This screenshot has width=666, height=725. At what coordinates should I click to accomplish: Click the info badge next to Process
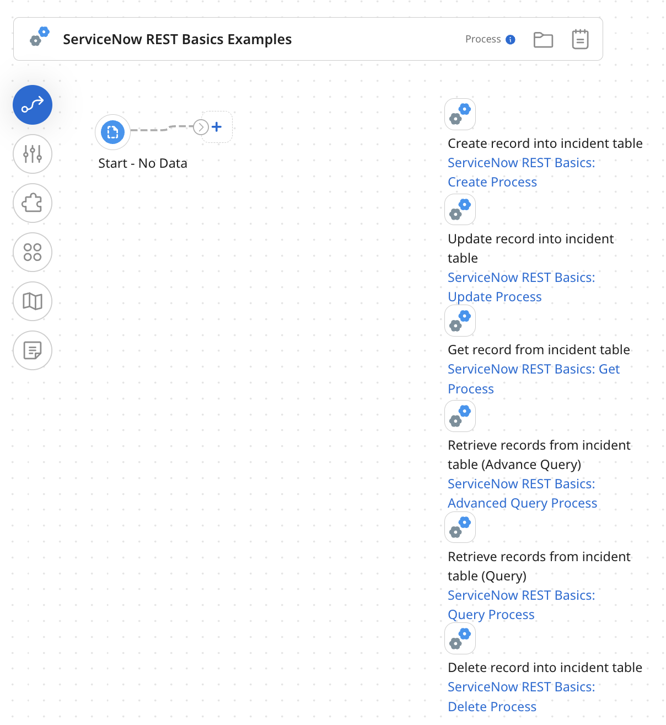click(x=511, y=39)
